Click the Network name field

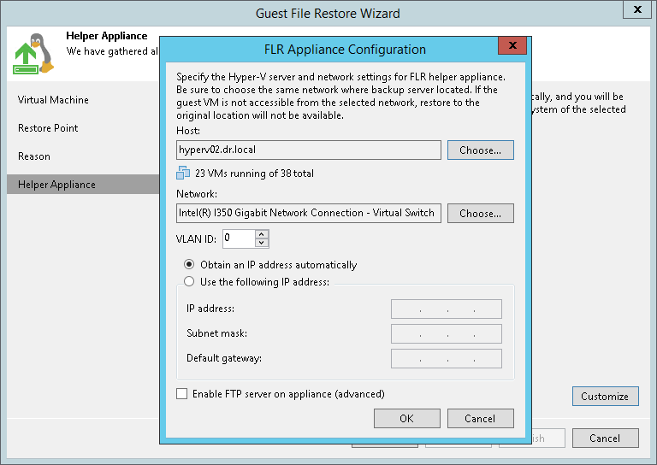coord(309,214)
